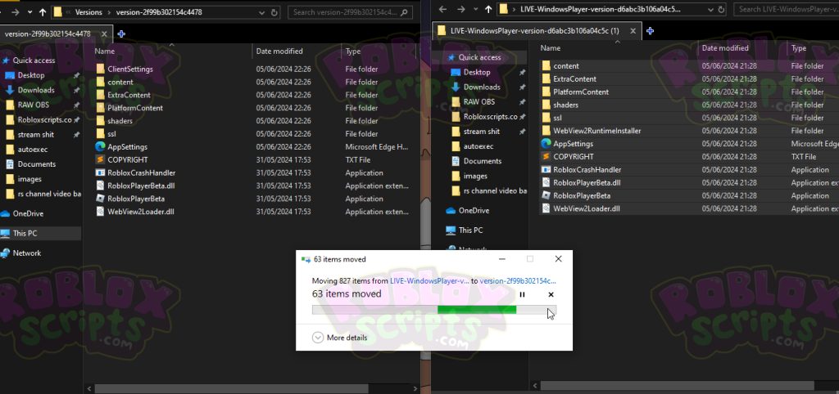Click the right window search box
Screen dimensions: 839x394
coord(786,9)
